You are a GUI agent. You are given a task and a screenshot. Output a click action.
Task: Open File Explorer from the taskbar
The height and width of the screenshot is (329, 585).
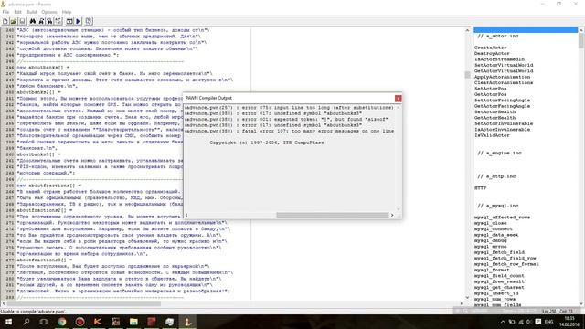click(133, 322)
